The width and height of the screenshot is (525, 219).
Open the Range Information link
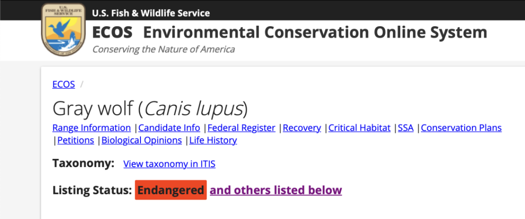click(x=92, y=128)
